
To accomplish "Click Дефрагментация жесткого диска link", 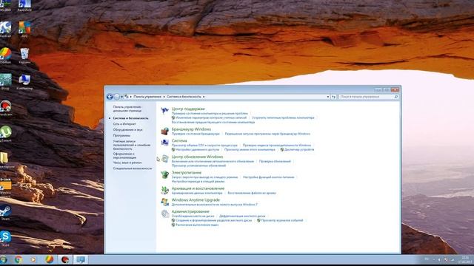I will click(242, 216).
